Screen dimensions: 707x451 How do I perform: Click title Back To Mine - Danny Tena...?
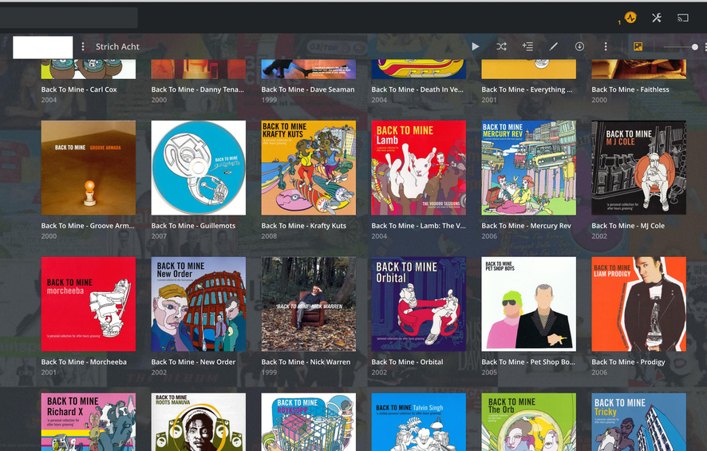tap(197, 89)
